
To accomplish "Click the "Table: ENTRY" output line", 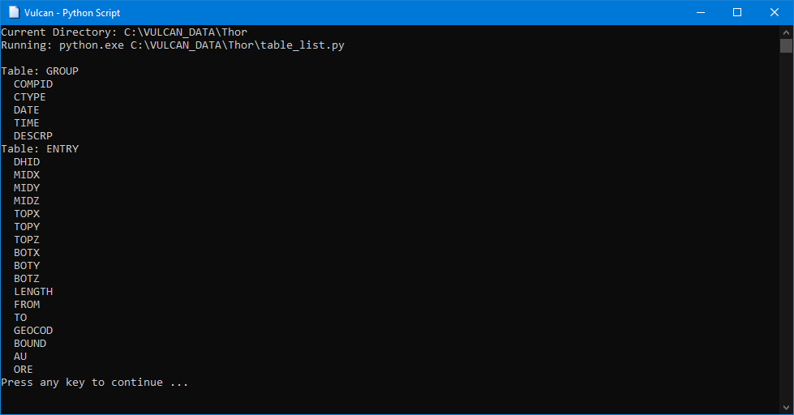I will (x=40, y=149).
